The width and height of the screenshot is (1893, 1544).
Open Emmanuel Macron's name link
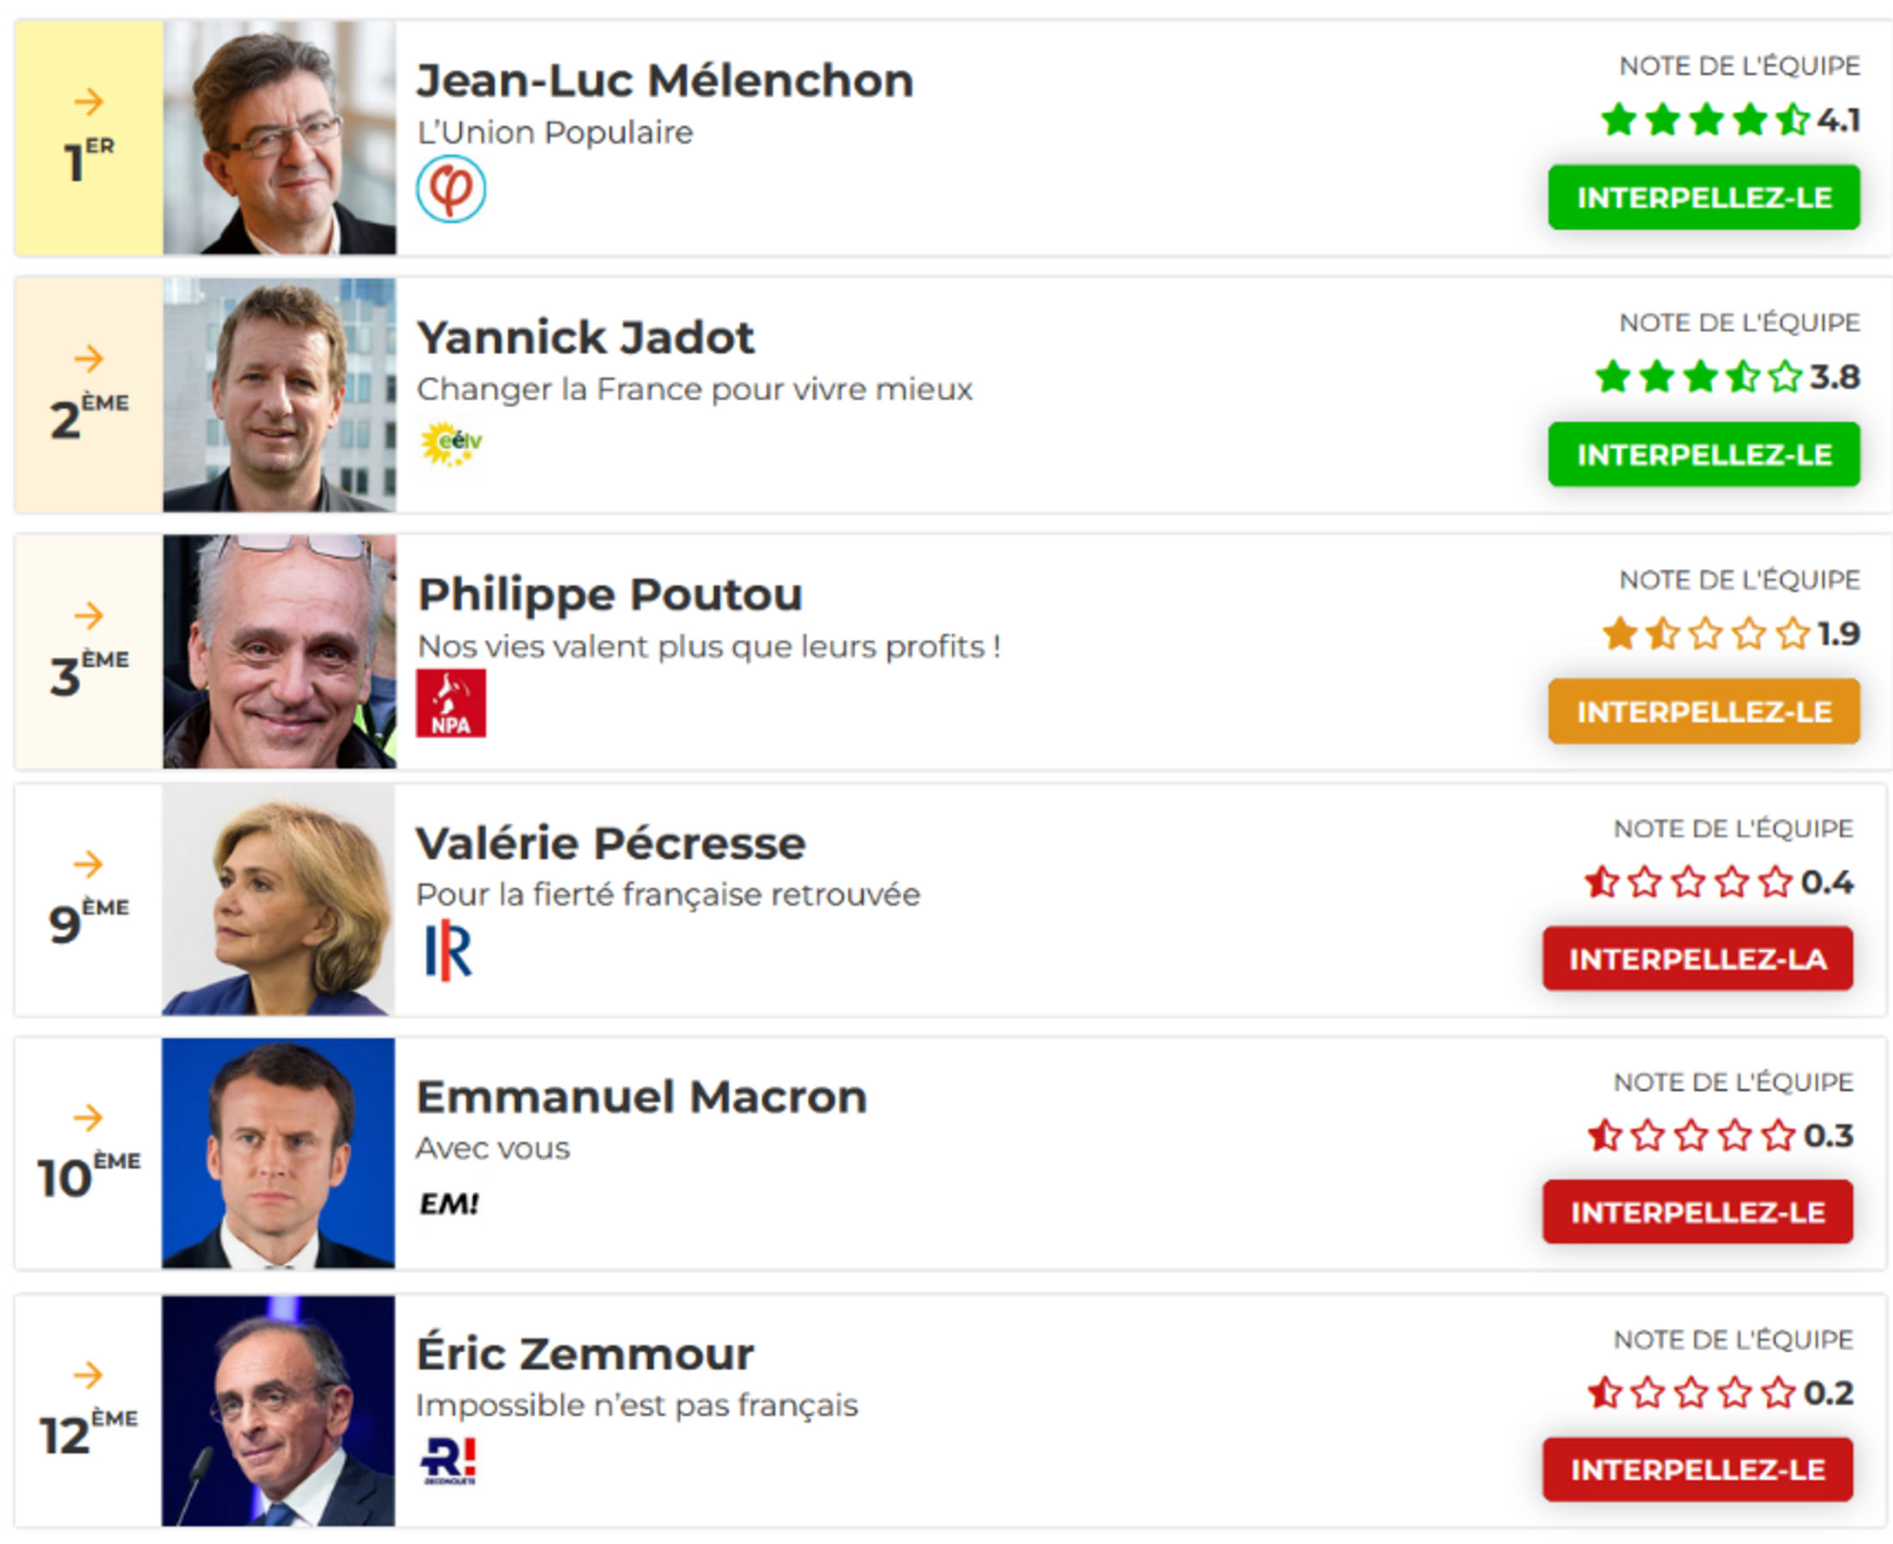(x=641, y=1096)
